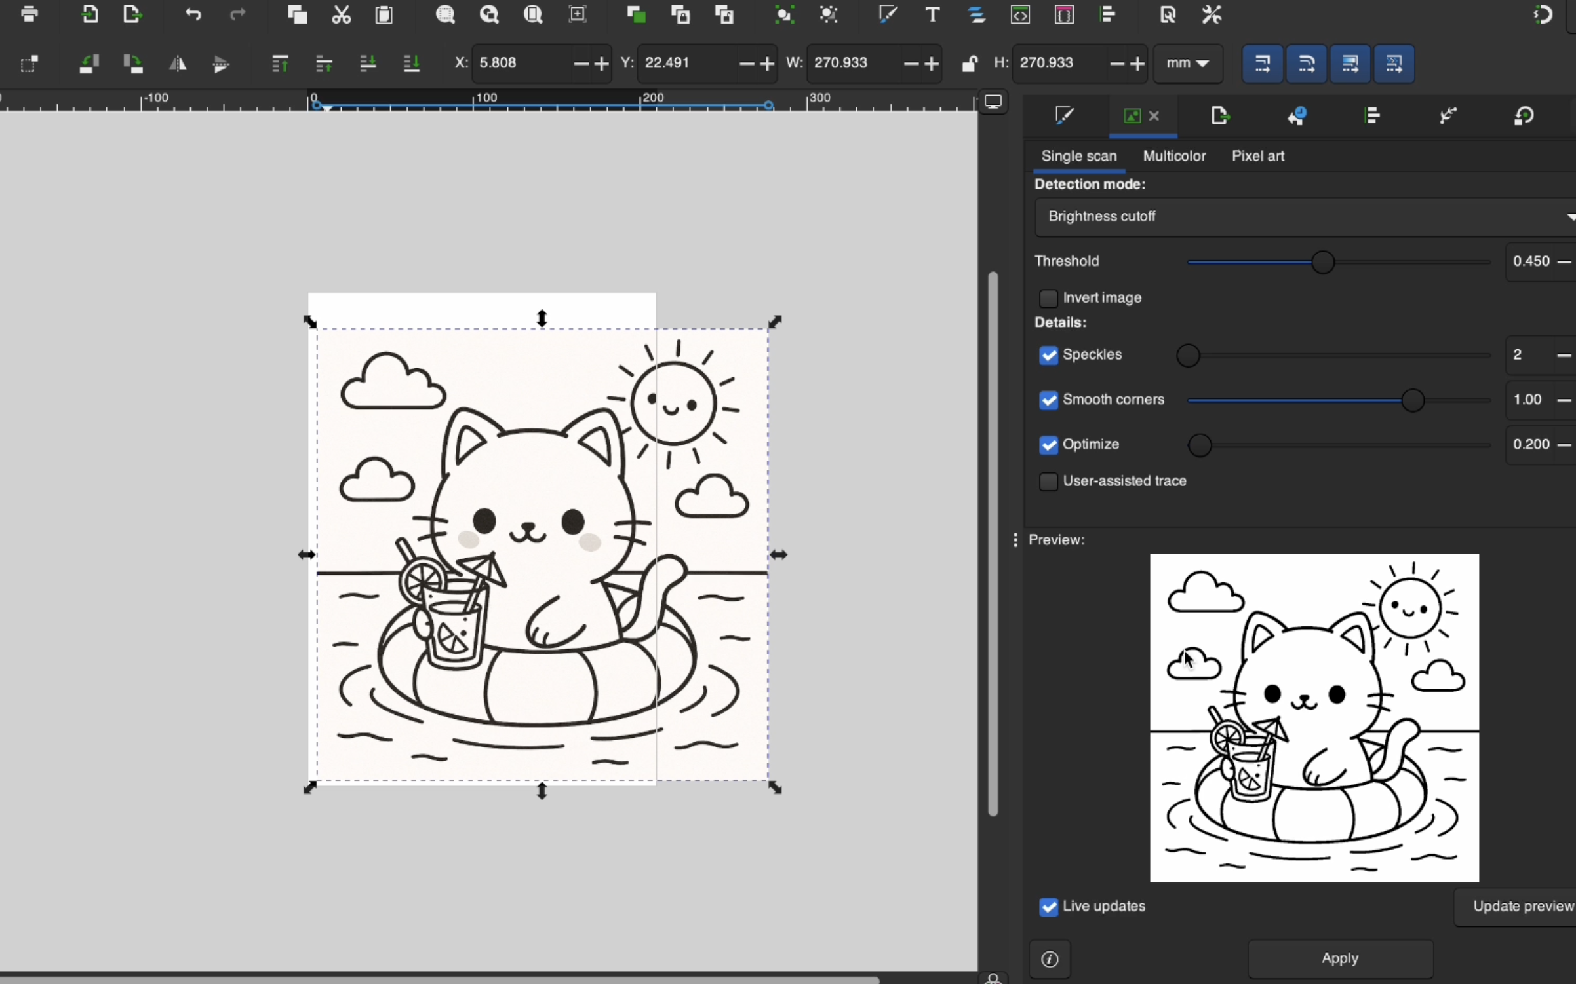The height and width of the screenshot is (984, 1576).
Task: Uncheck the Speckles checkbox
Action: (1048, 355)
